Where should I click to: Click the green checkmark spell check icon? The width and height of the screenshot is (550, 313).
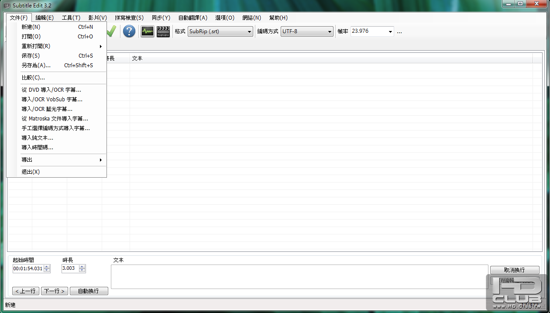click(111, 31)
